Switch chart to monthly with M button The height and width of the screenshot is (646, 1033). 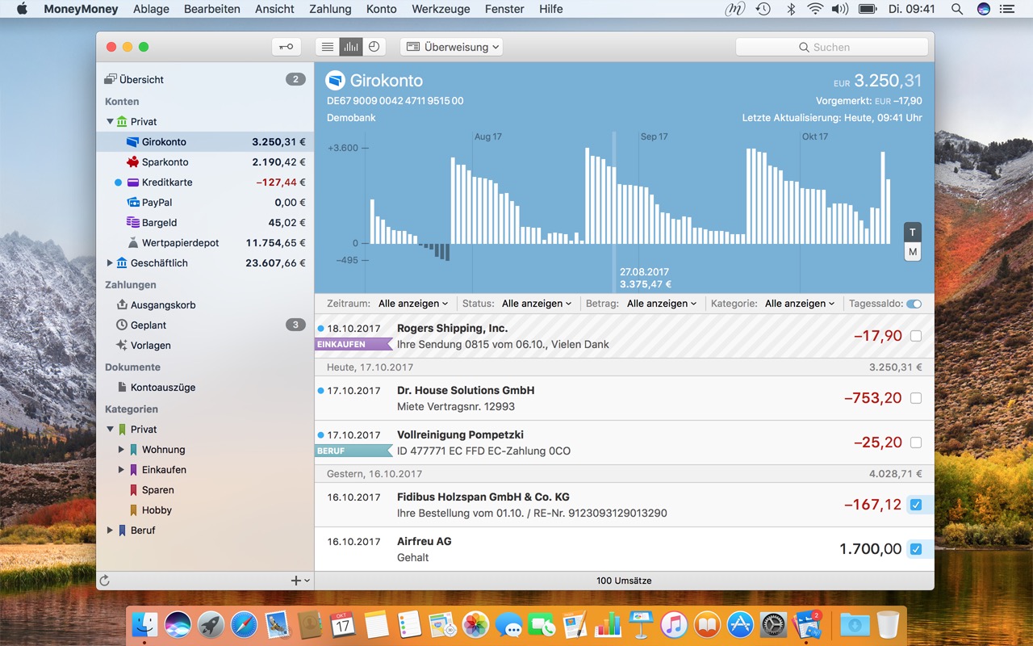[913, 252]
